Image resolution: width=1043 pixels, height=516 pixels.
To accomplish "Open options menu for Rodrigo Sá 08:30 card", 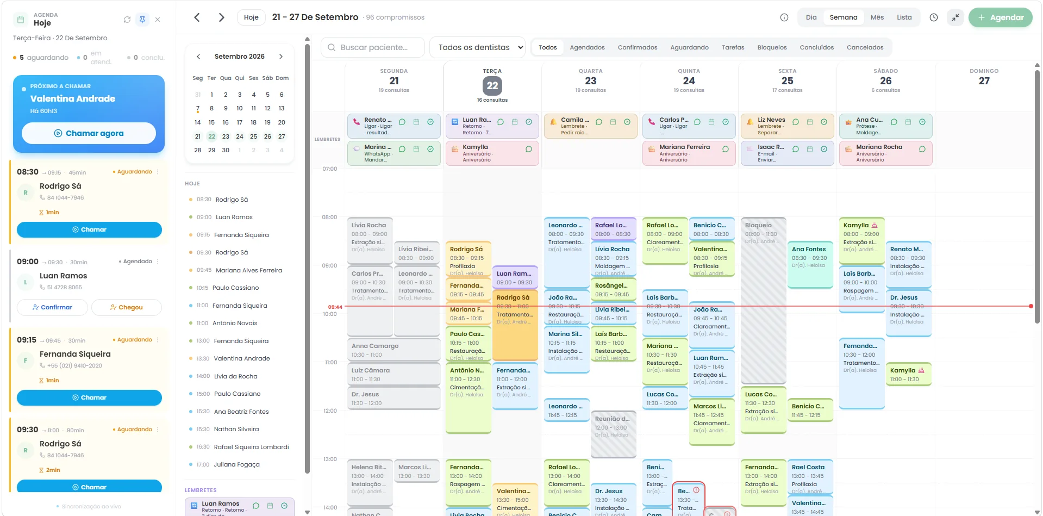I will [158, 172].
